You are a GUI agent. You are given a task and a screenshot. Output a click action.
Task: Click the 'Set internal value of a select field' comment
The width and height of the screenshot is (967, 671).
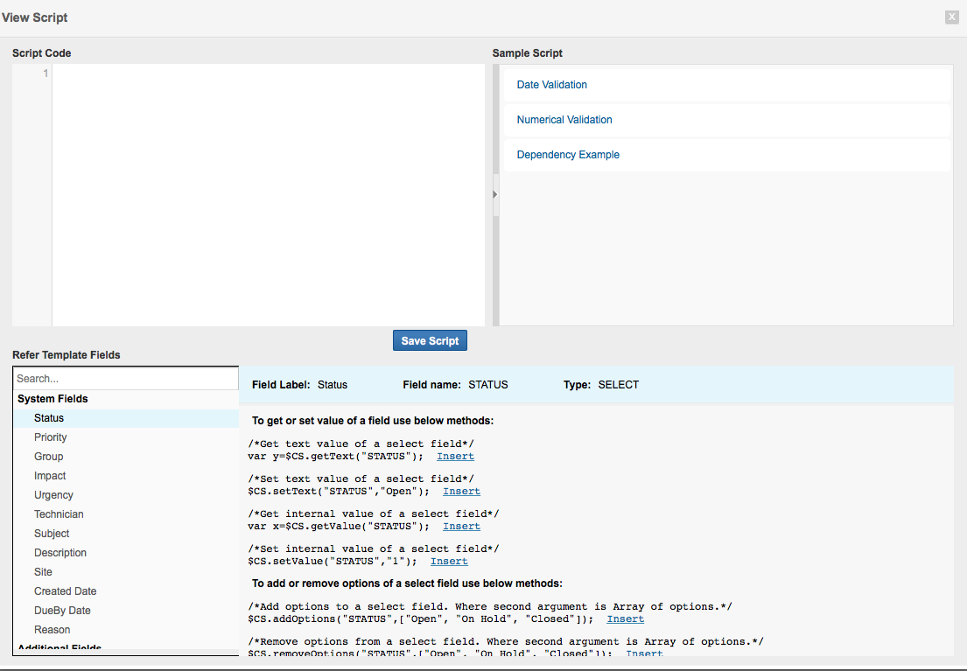pyautogui.click(x=374, y=549)
